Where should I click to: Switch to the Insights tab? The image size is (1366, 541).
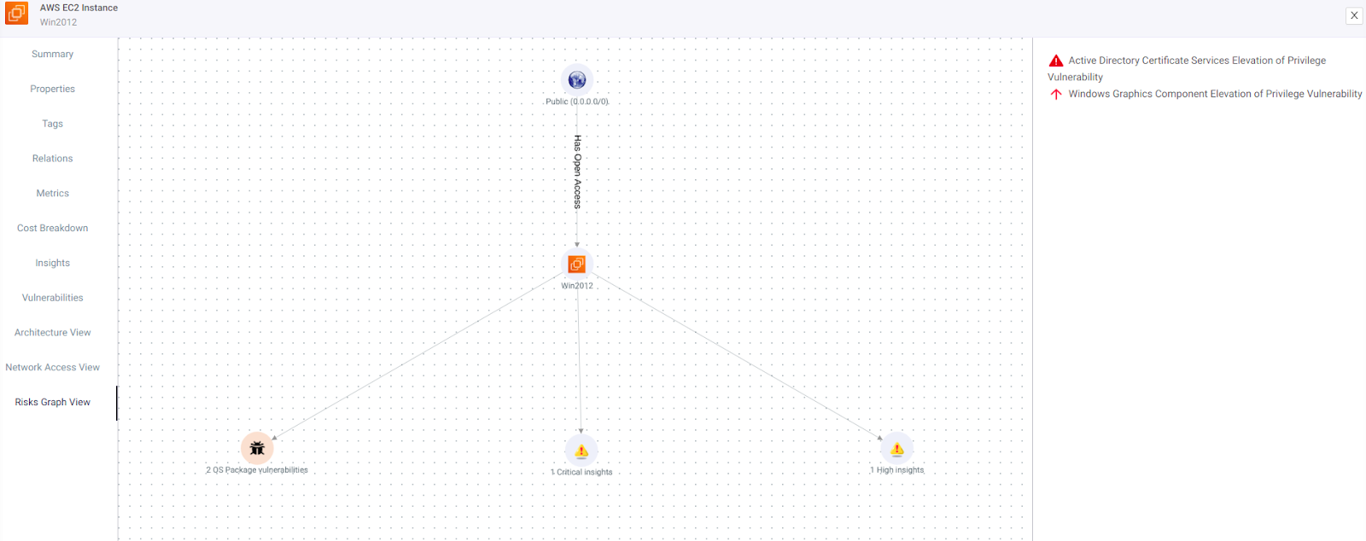53,263
